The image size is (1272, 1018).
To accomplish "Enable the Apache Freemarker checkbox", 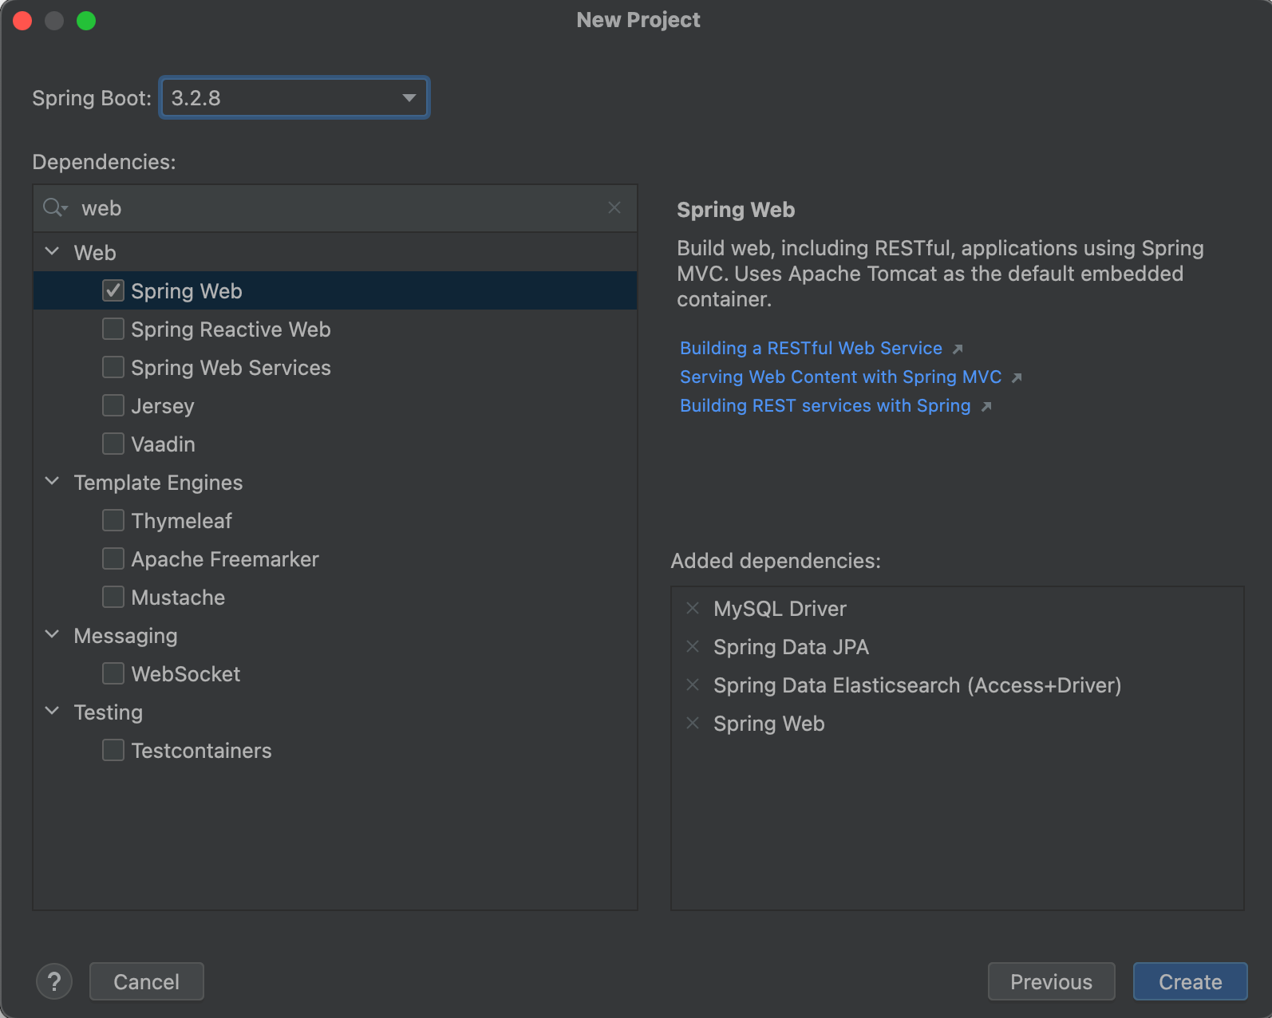I will coord(113,559).
